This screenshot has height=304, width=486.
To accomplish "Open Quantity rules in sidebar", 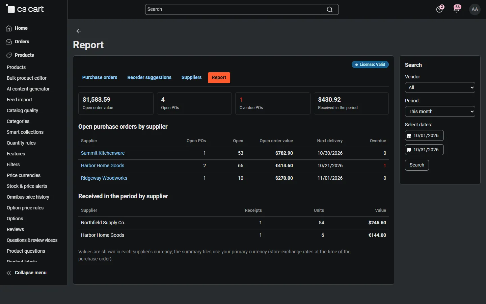I will pos(21,143).
